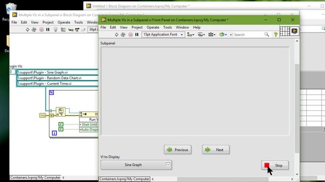Open the Edit menu in Front Panel window
Image resolution: width=325 pixels, height=182 pixels.
tap(113, 27)
